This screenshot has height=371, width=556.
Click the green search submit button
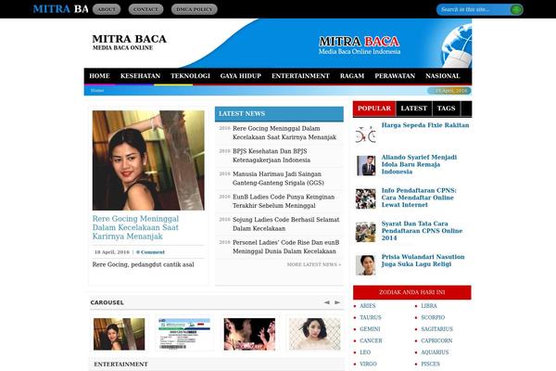click(516, 9)
